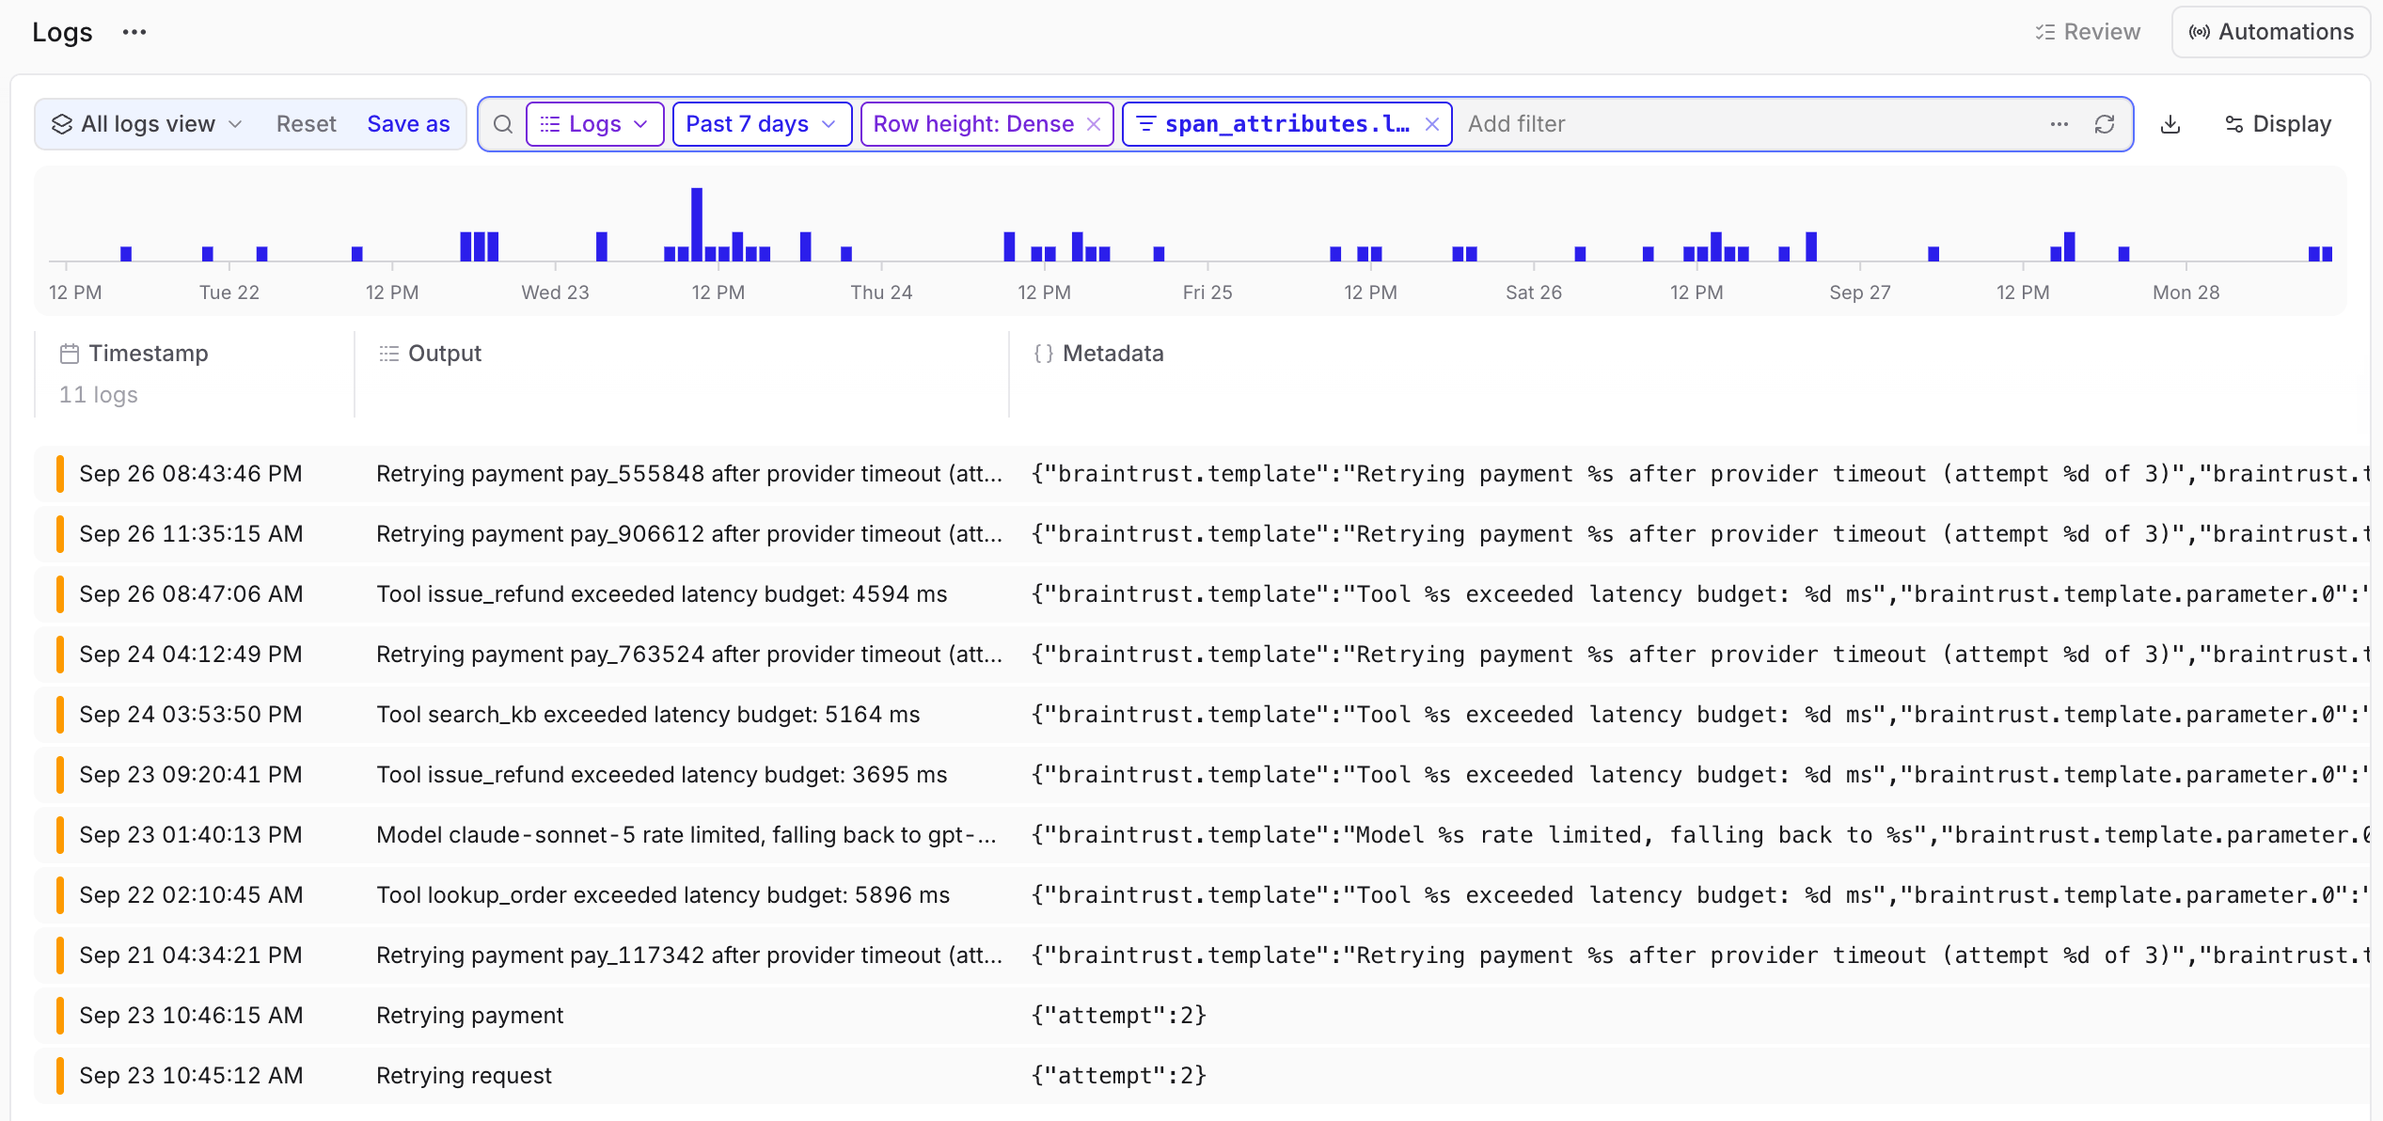Change the Past 7 days time range
Screen dimensions: 2383x1121
click(762, 124)
